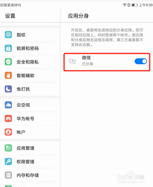
Task: Open 华为帐号 settings entry
Action: [30, 119]
